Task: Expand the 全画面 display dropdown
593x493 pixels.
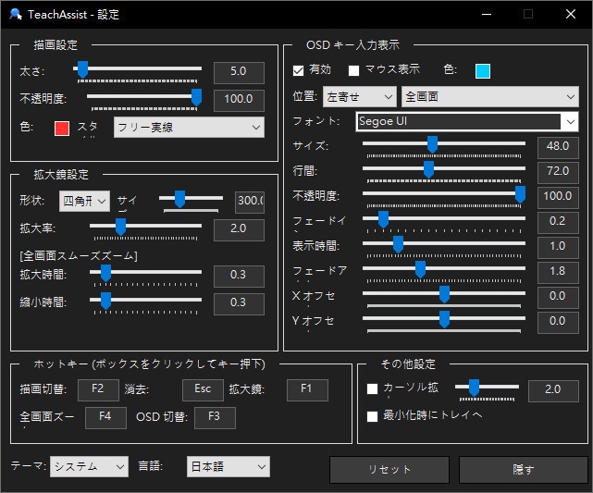Action: (x=490, y=97)
